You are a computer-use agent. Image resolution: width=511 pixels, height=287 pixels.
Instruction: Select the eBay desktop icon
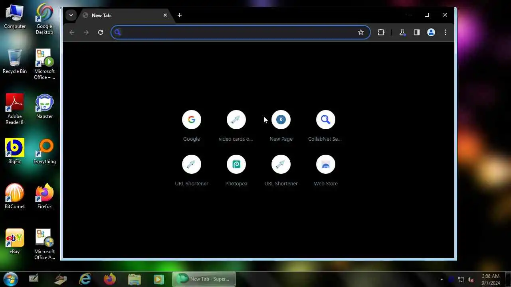tap(15, 242)
